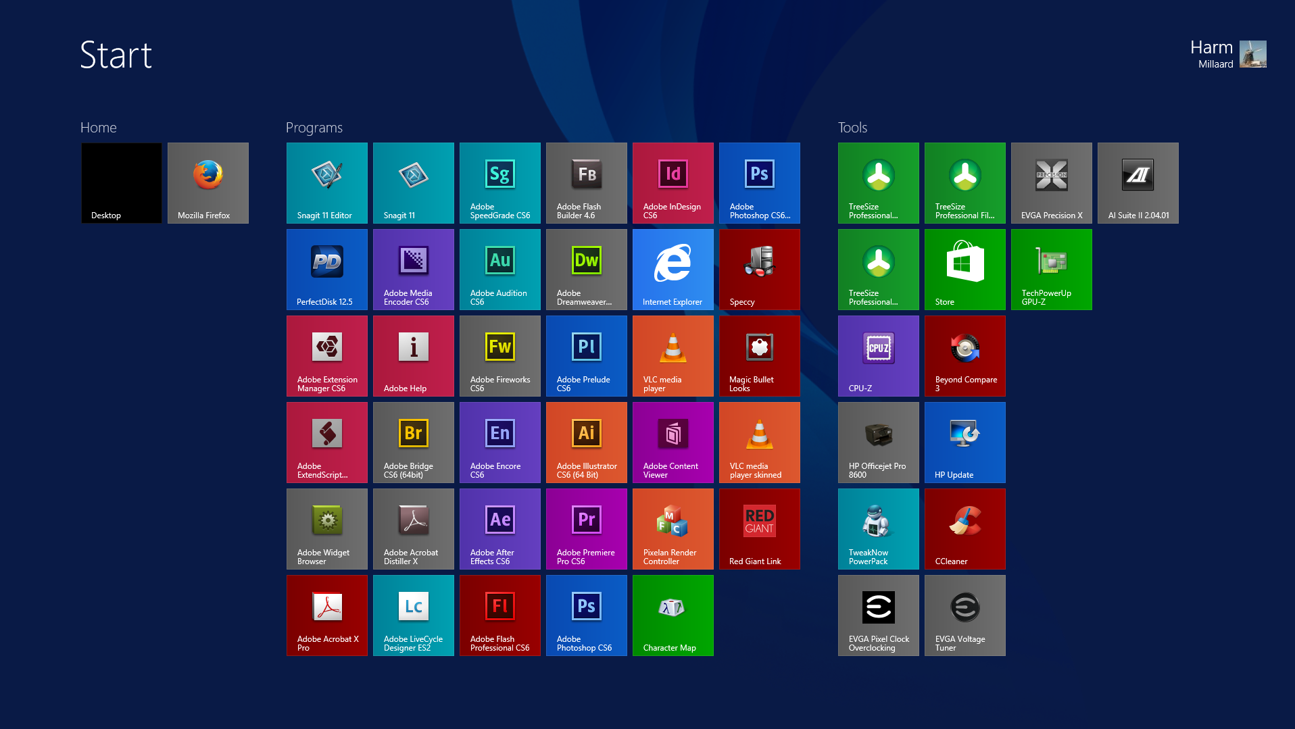Open Snagit 11 Editor tile
Viewport: 1295px width, 729px height.
pyautogui.click(x=327, y=183)
